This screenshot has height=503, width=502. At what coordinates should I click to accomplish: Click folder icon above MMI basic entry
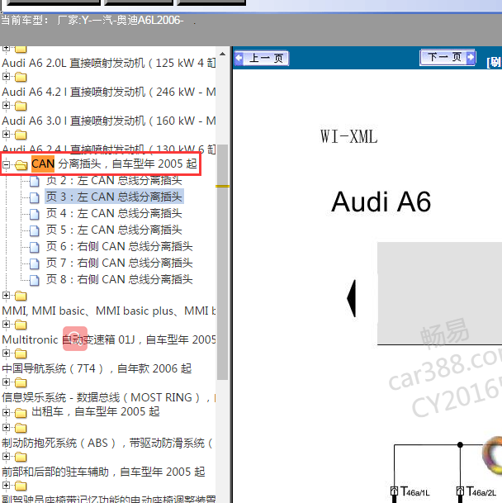click(21, 296)
